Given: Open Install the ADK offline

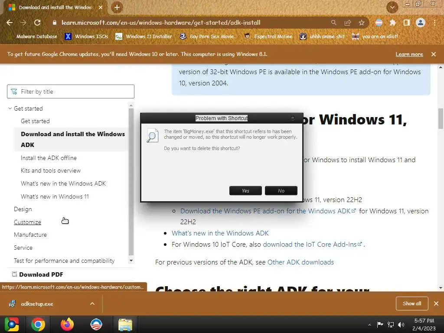Looking at the screenshot, I should [x=49, y=158].
